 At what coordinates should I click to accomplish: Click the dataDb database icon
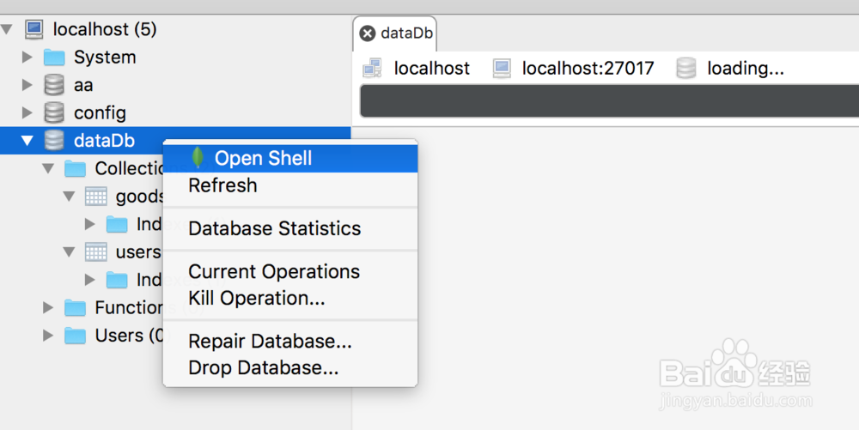(x=54, y=141)
